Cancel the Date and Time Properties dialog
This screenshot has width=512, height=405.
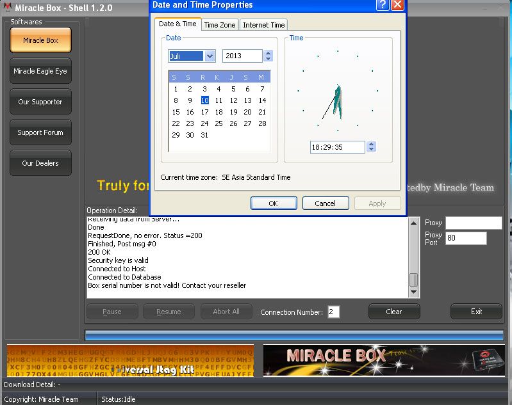click(326, 203)
